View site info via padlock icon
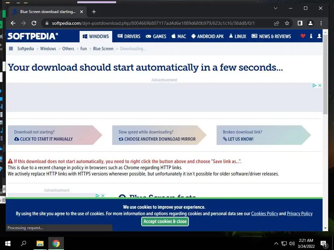Screen dimensions: 334x250 (47, 23)
